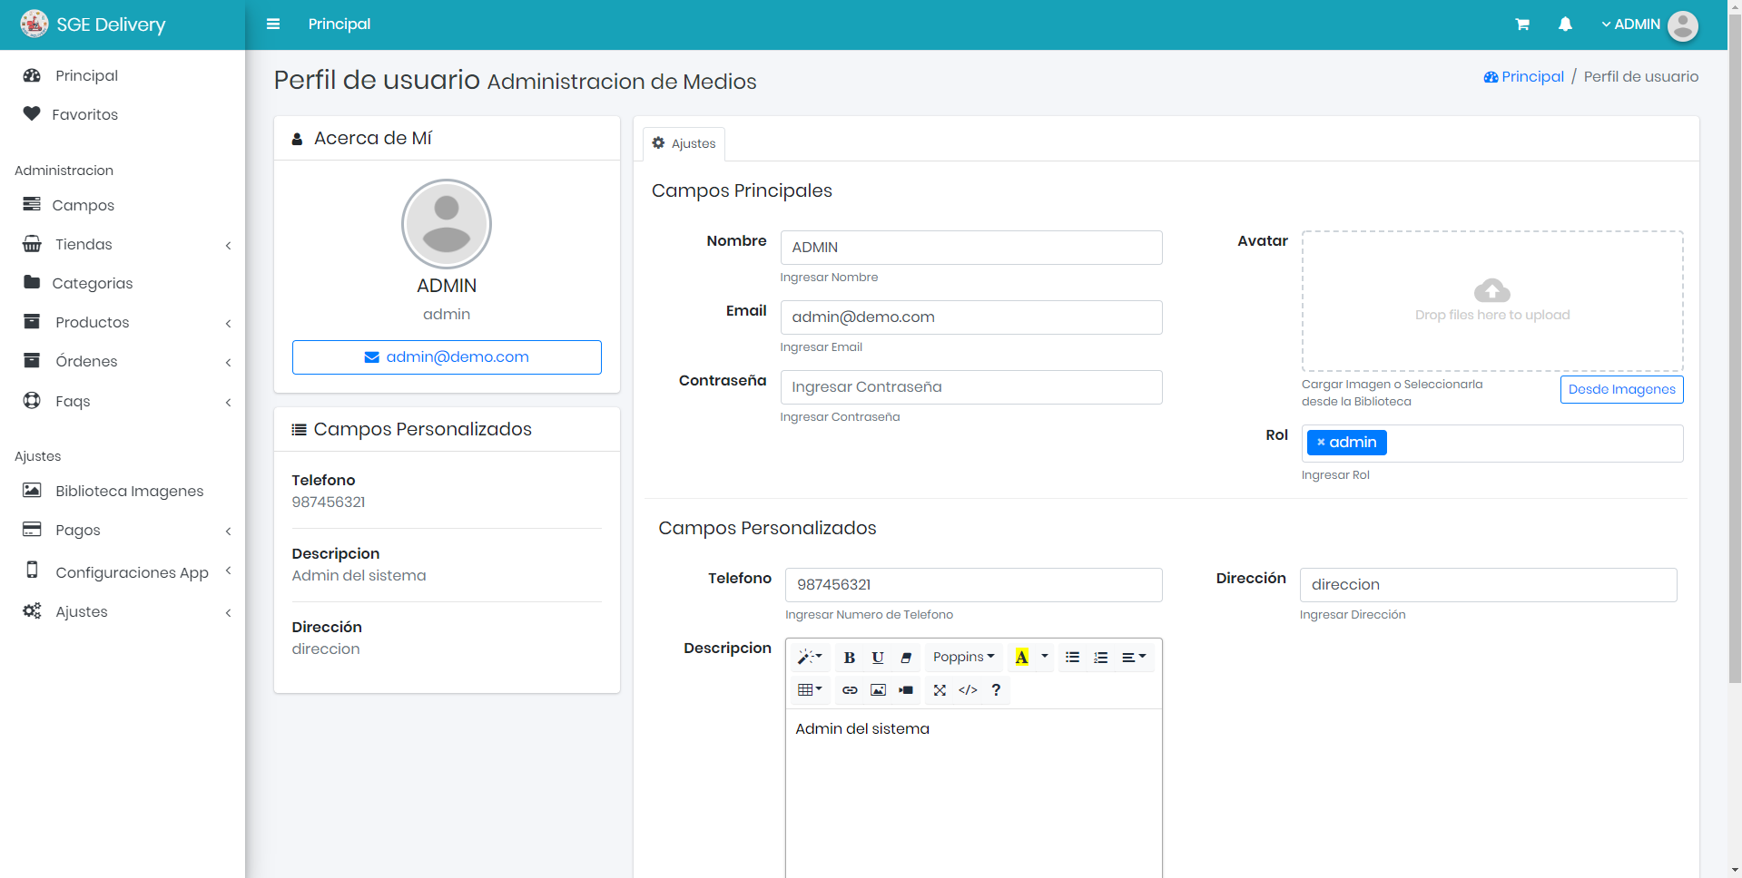Open the shopping cart icon in header

1522,24
